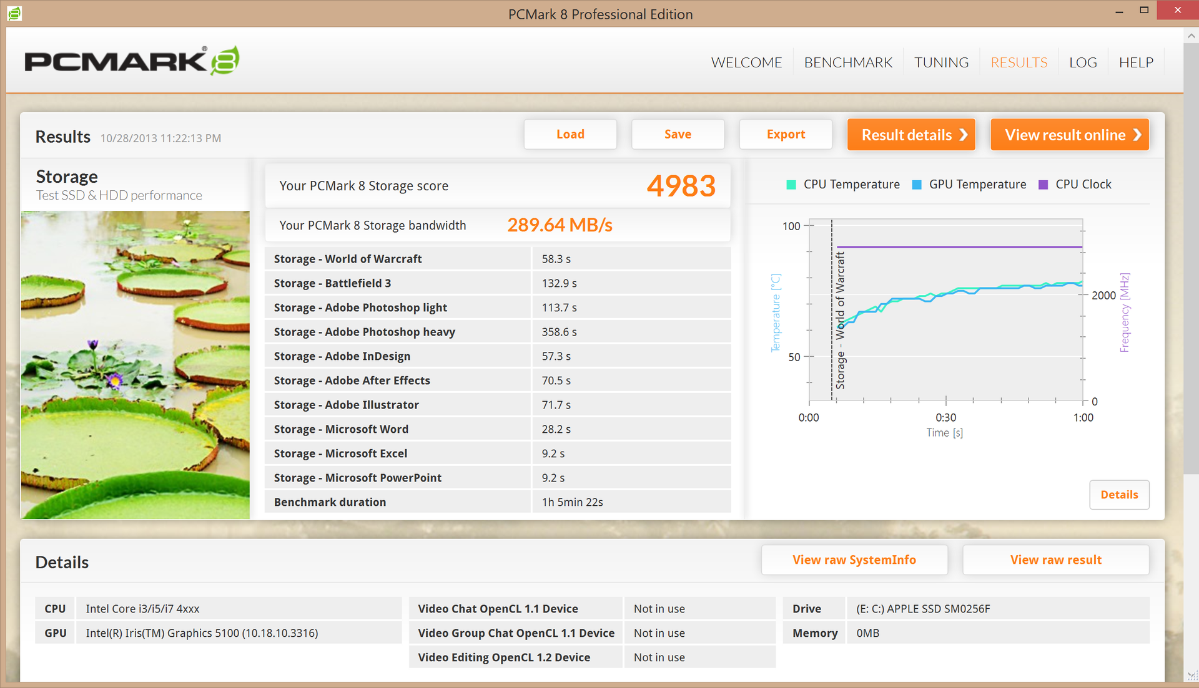Maximize the PCMark 8 window

1144,10
